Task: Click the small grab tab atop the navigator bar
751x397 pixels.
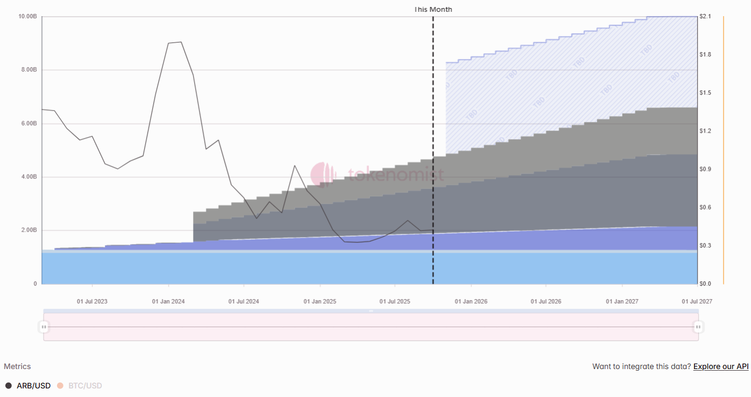Action: [x=371, y=311]
